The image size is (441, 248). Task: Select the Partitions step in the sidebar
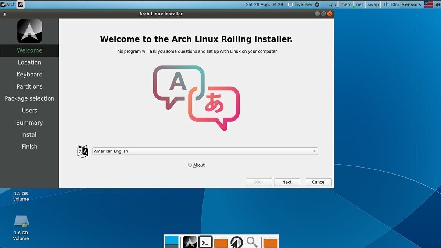(x=29, y=86)
